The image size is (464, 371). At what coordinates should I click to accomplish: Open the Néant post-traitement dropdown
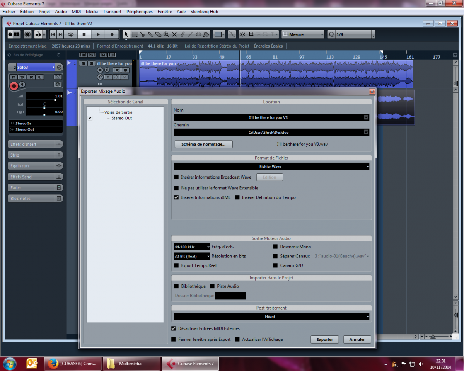[x=271, y=316]
